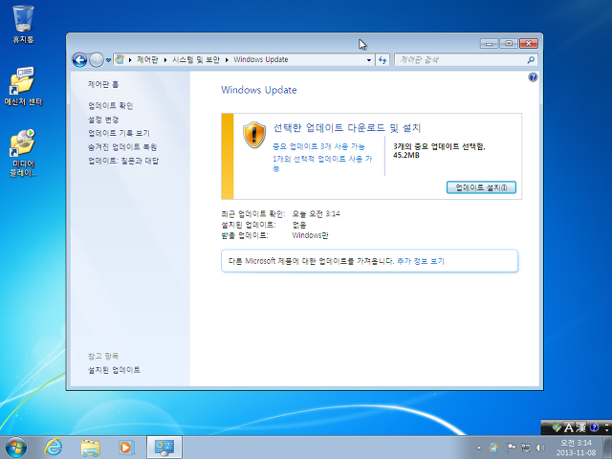Open the Windows Start button

pyautogui.click(x=16, y=448)
